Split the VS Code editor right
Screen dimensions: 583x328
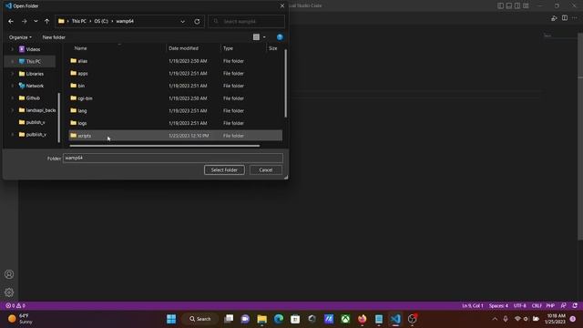coord(565,18)
